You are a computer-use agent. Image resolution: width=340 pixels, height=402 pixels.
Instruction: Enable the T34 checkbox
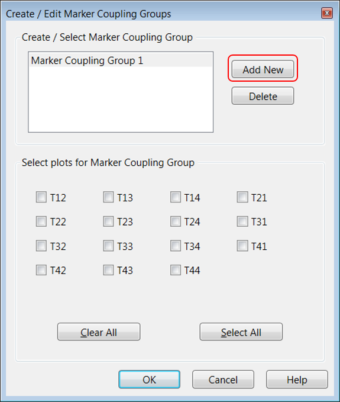[176, 246]
